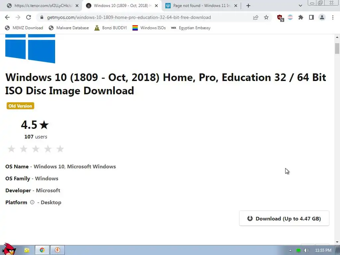The image size is (340, 255).
Task: Share this page via address bar icon
Action: [256, 17]
